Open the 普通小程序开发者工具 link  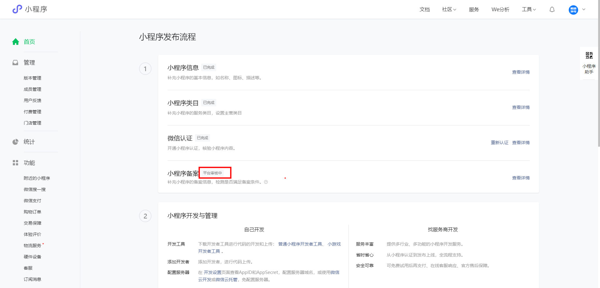[x=300, y=244]
